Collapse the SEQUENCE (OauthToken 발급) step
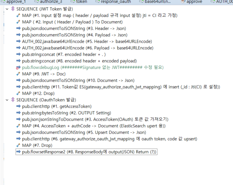The image size is (233, 185). pyautogui.click(x=7, y=100)
